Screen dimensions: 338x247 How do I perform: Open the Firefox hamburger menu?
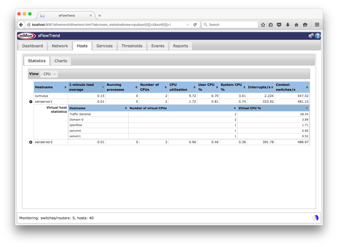pos(317,25)
